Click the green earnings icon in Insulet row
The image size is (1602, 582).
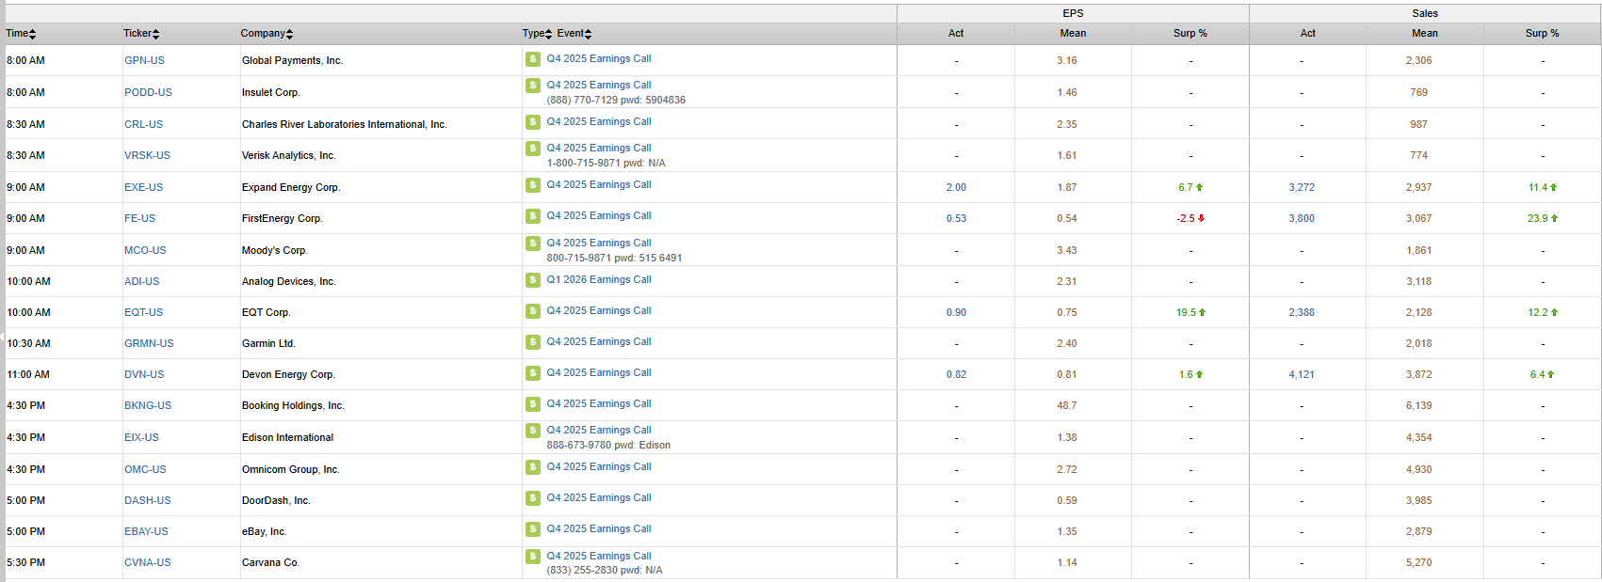click(533, 86)
